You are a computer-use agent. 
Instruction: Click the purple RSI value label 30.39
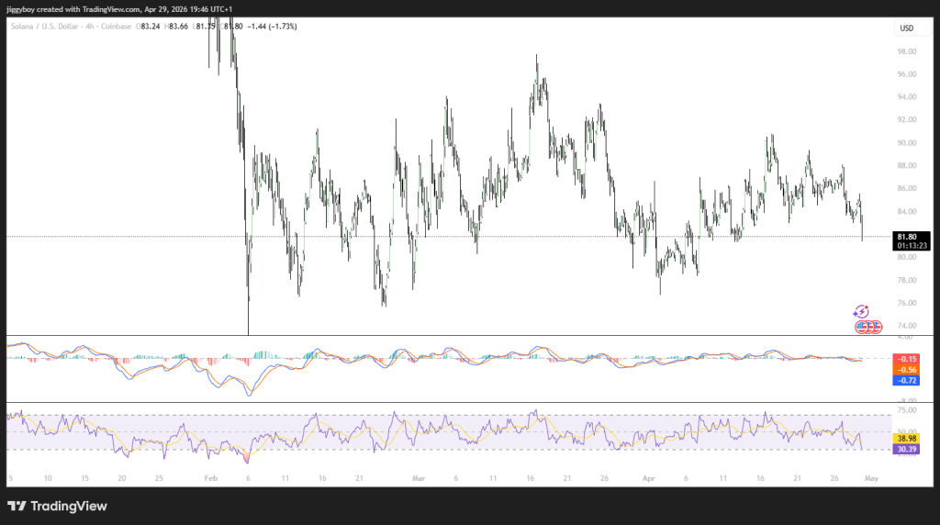(906, 450)
